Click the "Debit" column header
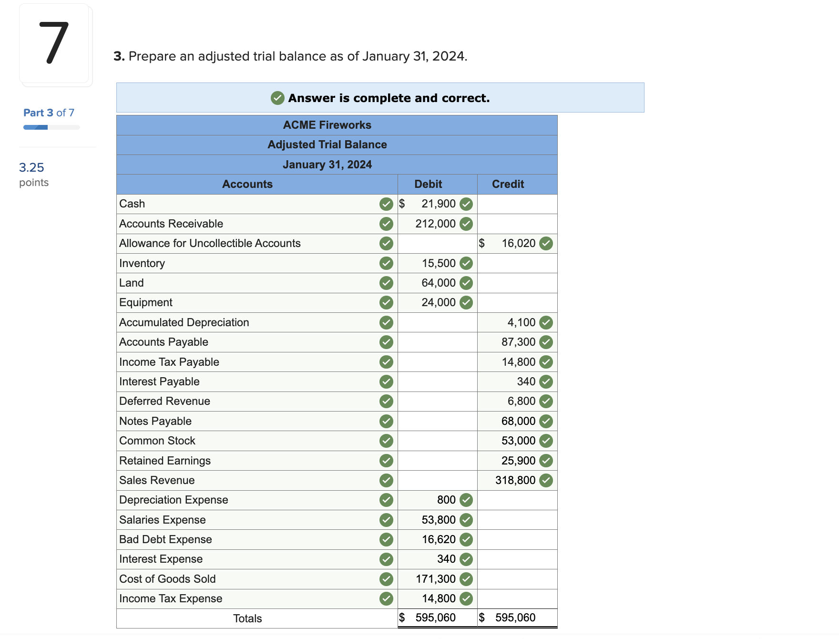Viewport: 839px width, 639px height. [428, 184]
